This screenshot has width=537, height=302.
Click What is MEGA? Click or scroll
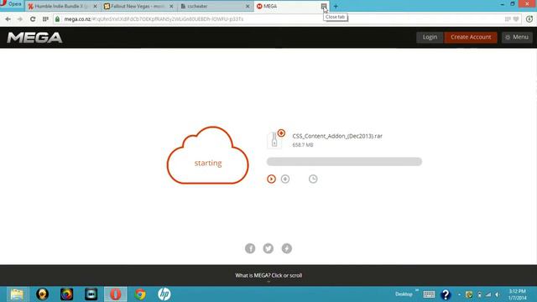[268, 275]
